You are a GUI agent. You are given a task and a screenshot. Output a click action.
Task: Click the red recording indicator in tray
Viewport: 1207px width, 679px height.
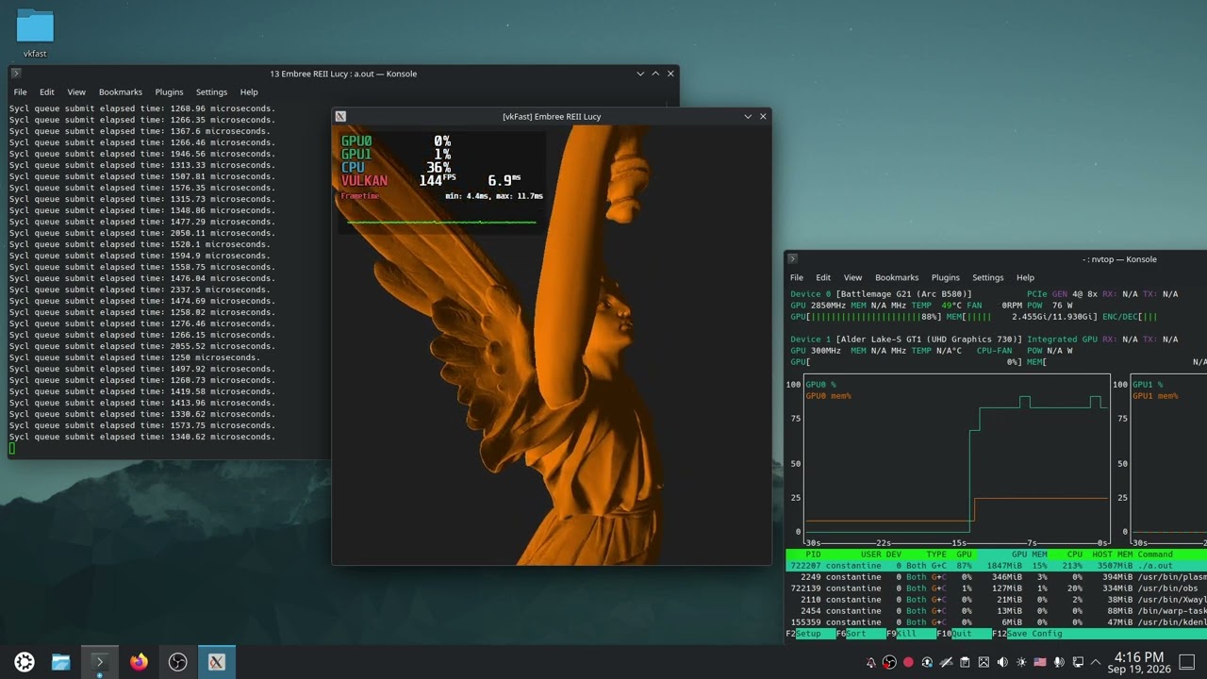pos(908,662)
